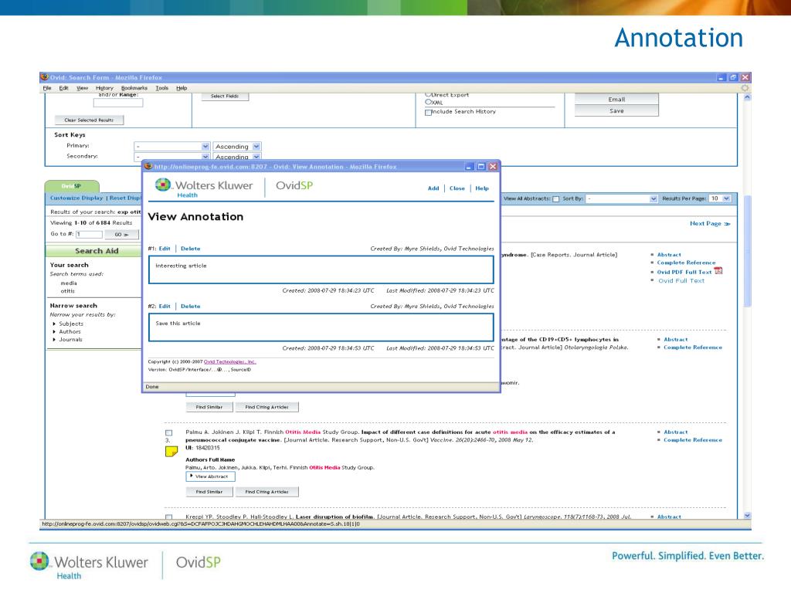Click the Save button

616,111
